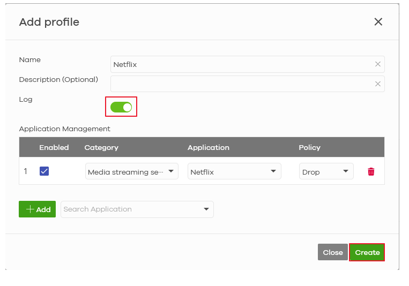The height and width of the screenshot is (286, 409).
Task: Click the Search Application placeholder text
Action: tap(98, 209)
